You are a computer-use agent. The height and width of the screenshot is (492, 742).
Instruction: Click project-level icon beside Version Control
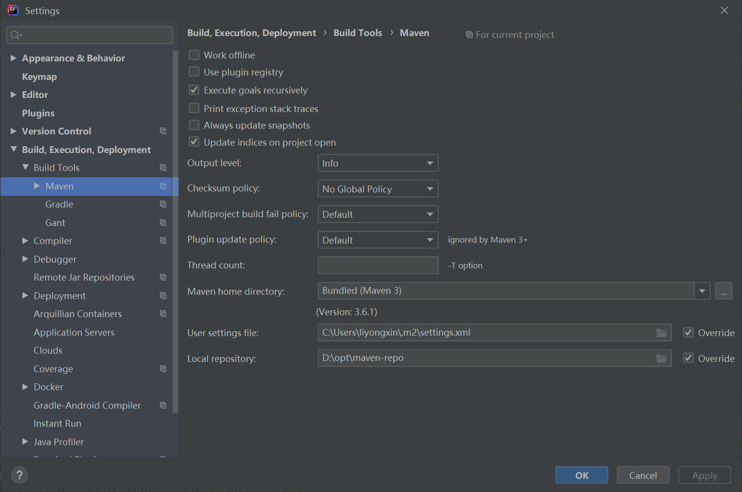pos(163,131)
